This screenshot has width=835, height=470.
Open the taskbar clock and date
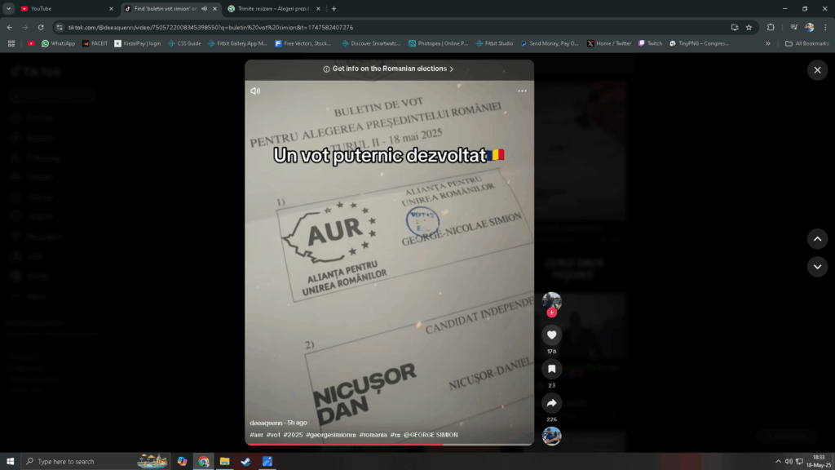(x=819, y=462)
